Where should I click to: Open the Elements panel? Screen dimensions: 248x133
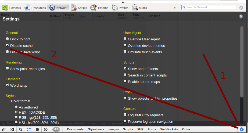(x=11, y=8)
